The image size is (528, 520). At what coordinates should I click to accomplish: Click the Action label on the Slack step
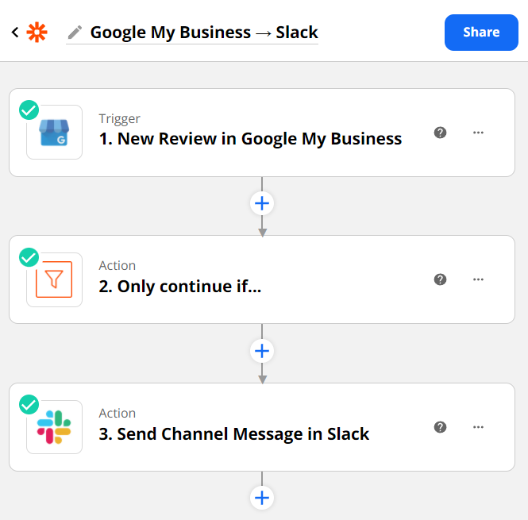coord(118,414)
